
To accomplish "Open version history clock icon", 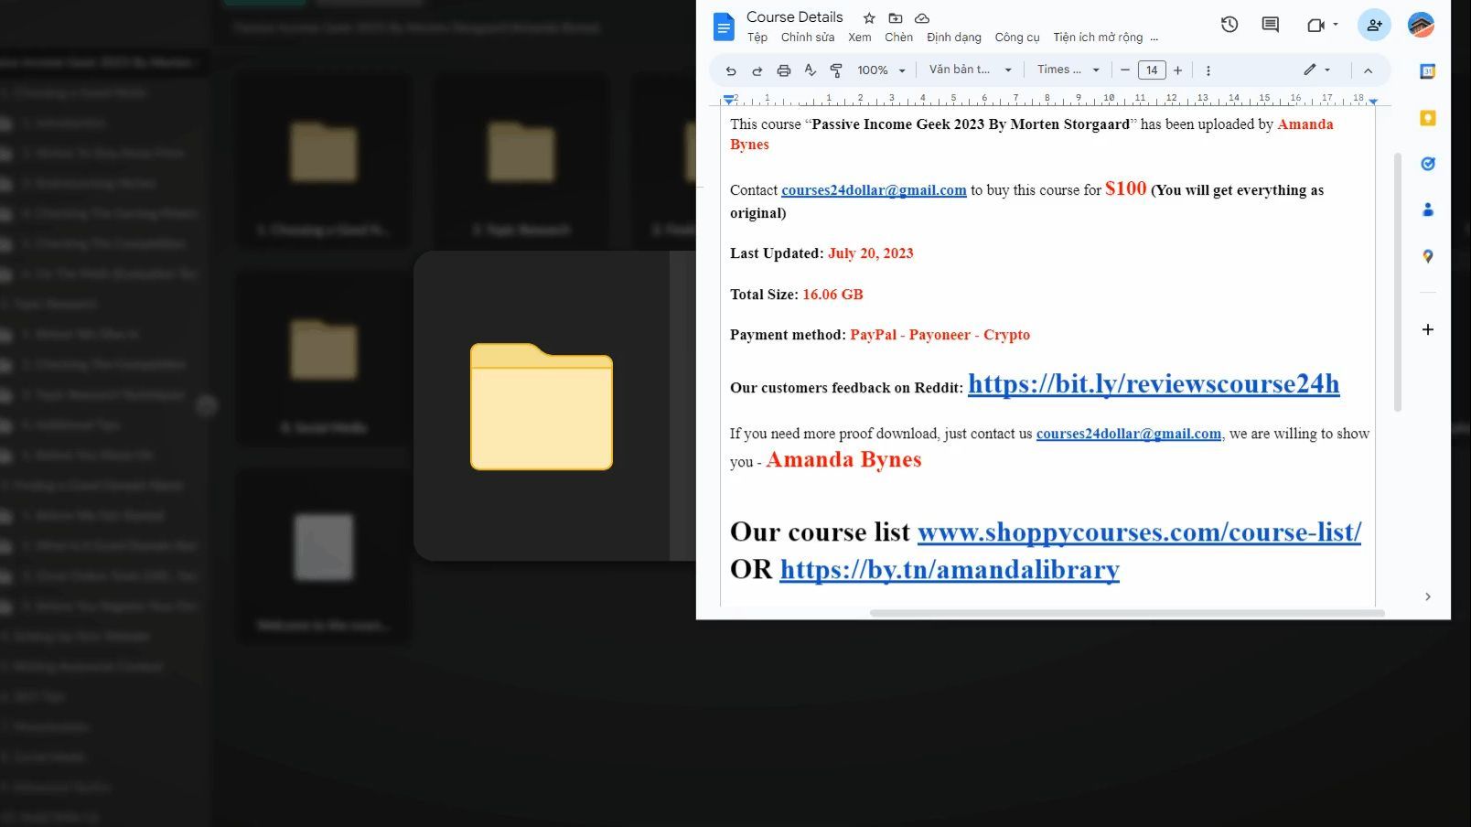I will pos(1229,25).
